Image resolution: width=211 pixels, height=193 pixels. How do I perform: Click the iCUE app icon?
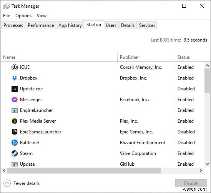pos(15,67)
